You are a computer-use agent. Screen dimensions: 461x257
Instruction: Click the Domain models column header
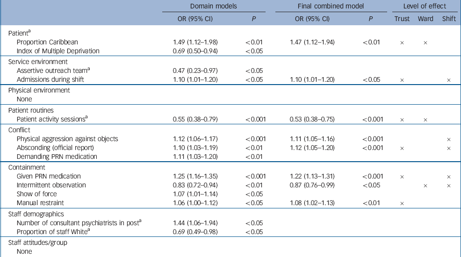(x=210, y=6)
